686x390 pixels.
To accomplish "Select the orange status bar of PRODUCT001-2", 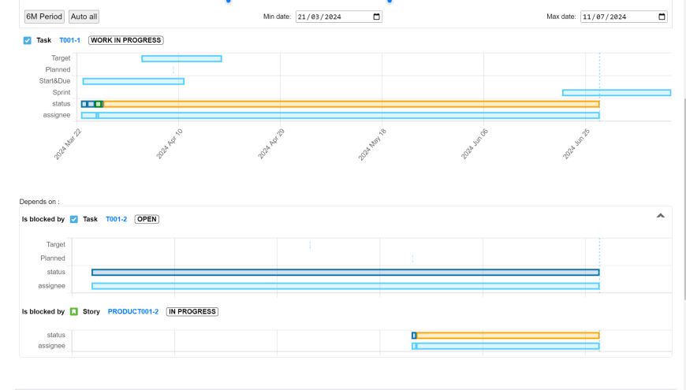I will [508, 336].
